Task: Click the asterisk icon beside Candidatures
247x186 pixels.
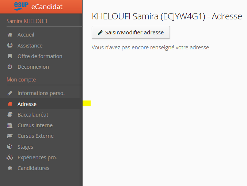Action: [x=10, y=168]
